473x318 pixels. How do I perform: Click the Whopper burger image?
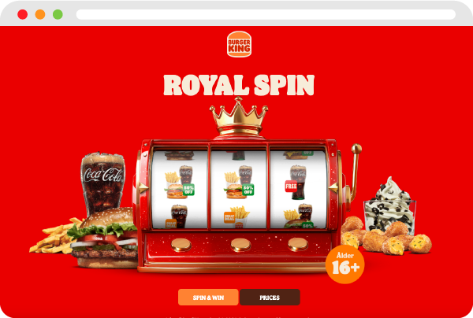point(104,238)
